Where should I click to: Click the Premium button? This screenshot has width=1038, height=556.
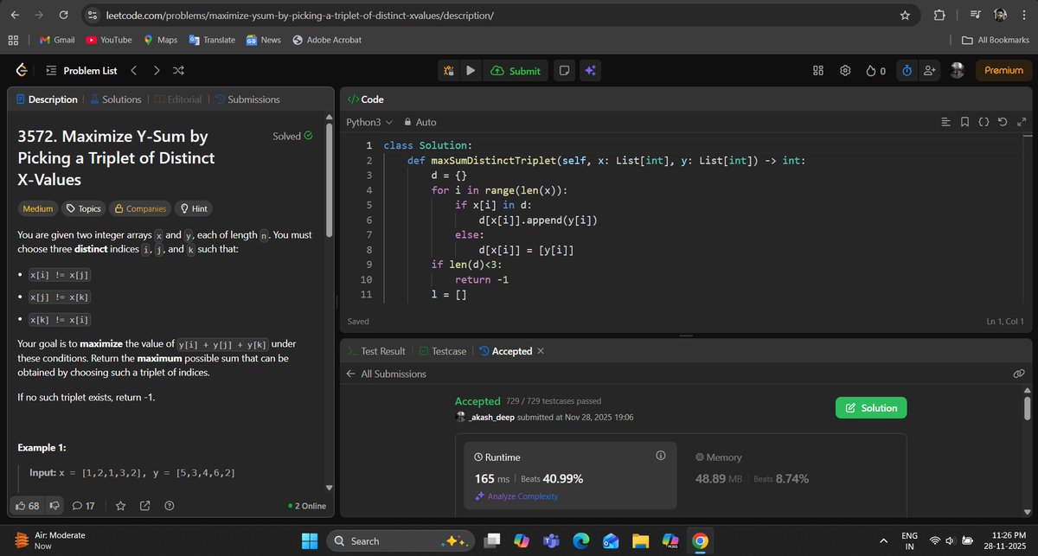coord(1003,71)
